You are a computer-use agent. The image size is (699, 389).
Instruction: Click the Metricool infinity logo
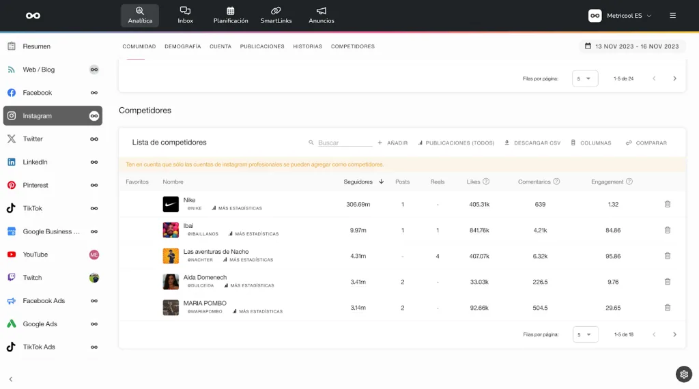tap(33, 16)
